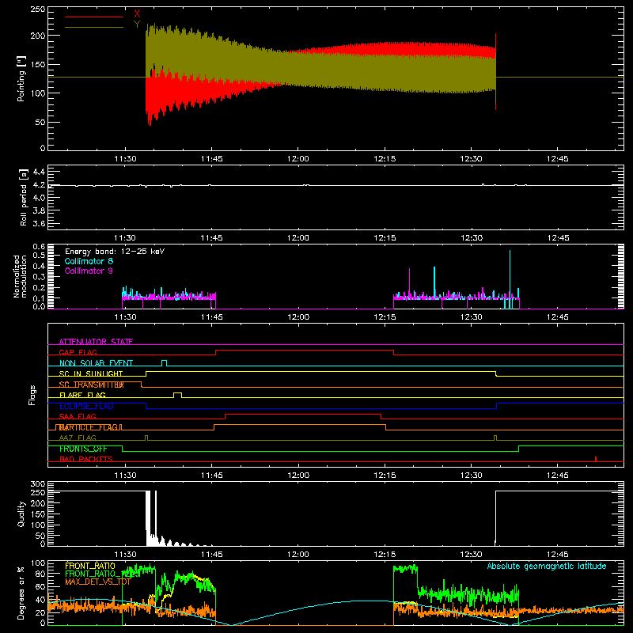Select the ECLIPSE_FLAG label
633x633 pixels.
[x=86, y=406]
